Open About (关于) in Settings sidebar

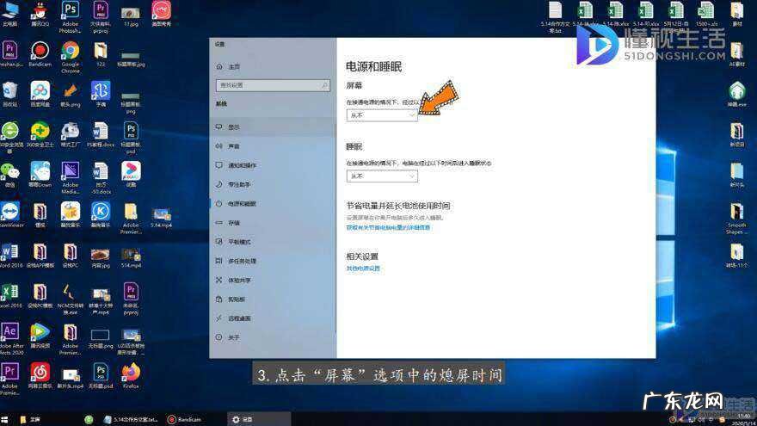273,337
